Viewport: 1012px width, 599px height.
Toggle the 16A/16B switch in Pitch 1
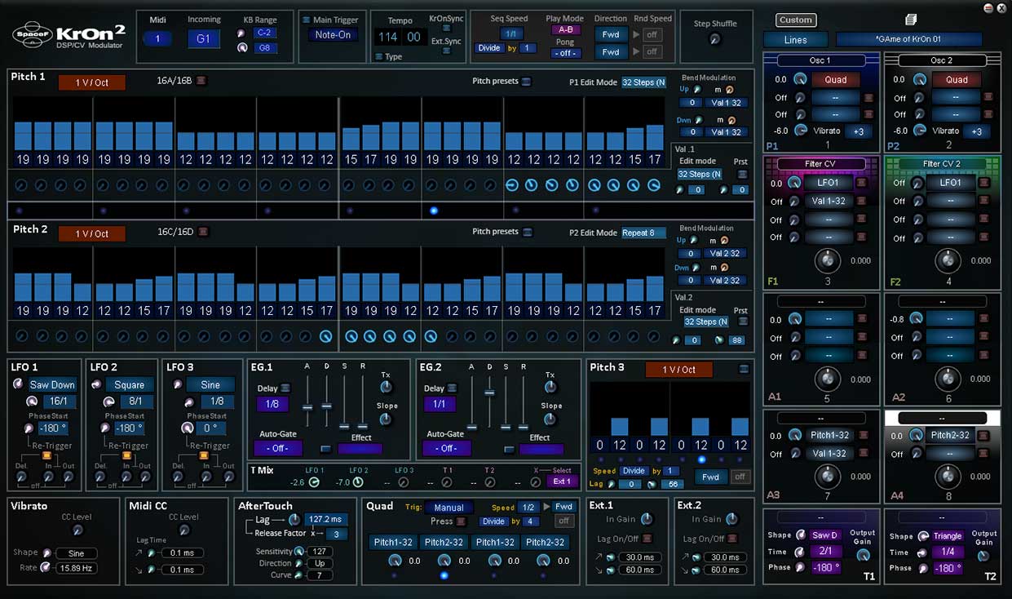click(x=201, y=80)
